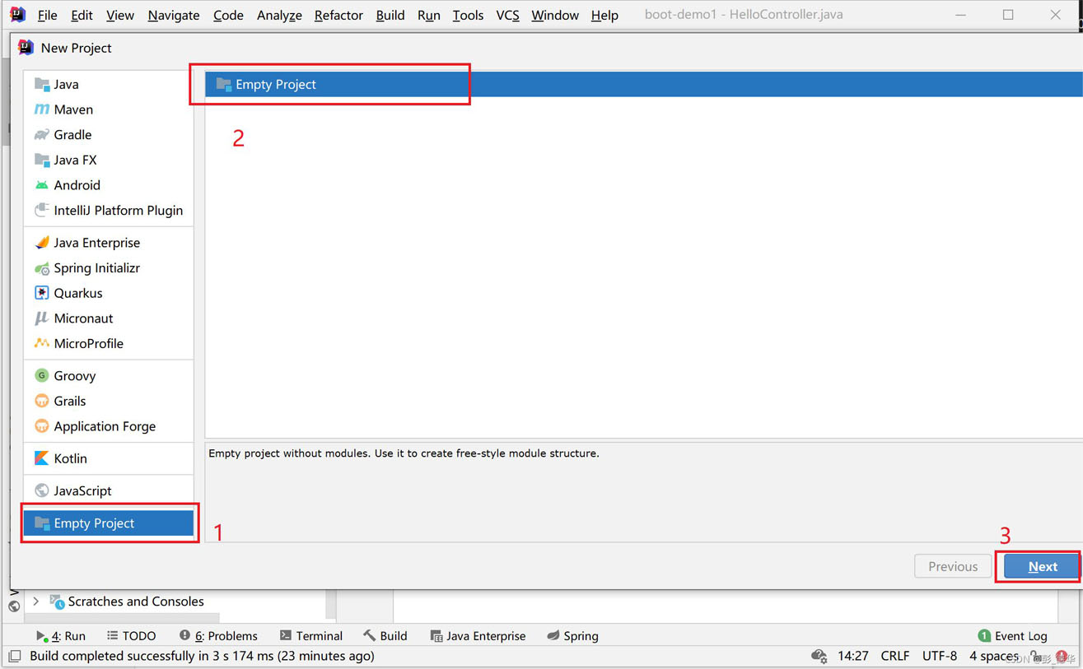
Task: Select the JavaScript globe icon
Action: pyautogui.click(x=42, y=490)
